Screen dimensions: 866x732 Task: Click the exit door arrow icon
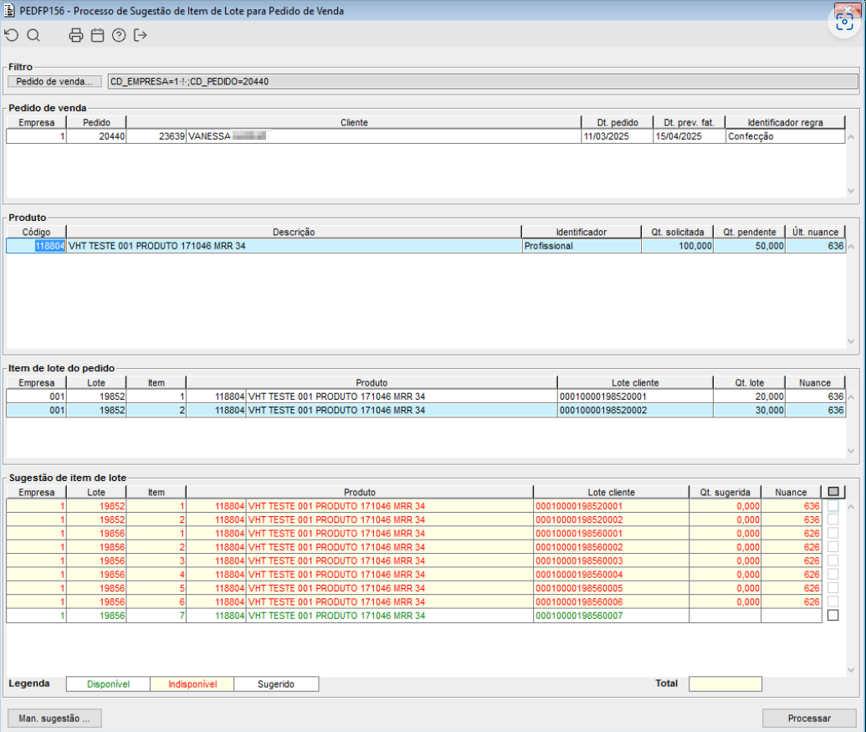tap(141, 35)
